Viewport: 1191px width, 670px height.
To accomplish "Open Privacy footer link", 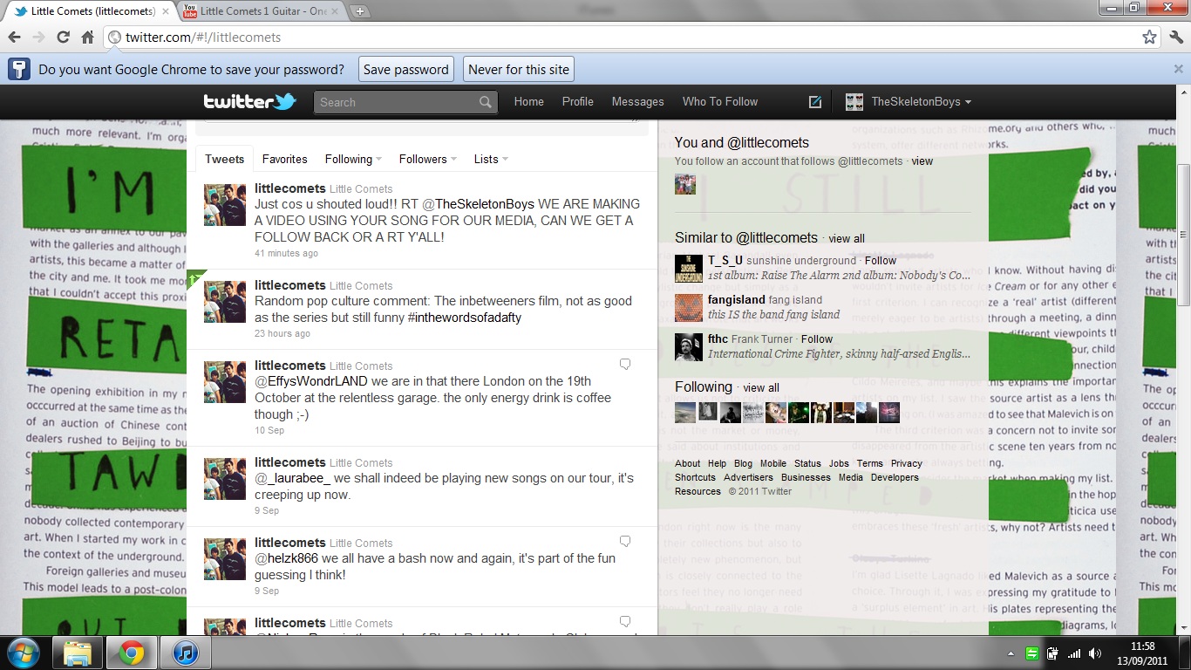I will coord(907,463).
